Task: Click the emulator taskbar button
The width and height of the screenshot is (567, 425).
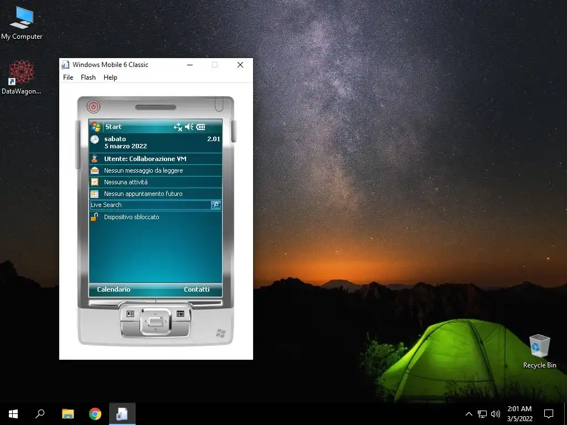Action: (x=122, y=414)
